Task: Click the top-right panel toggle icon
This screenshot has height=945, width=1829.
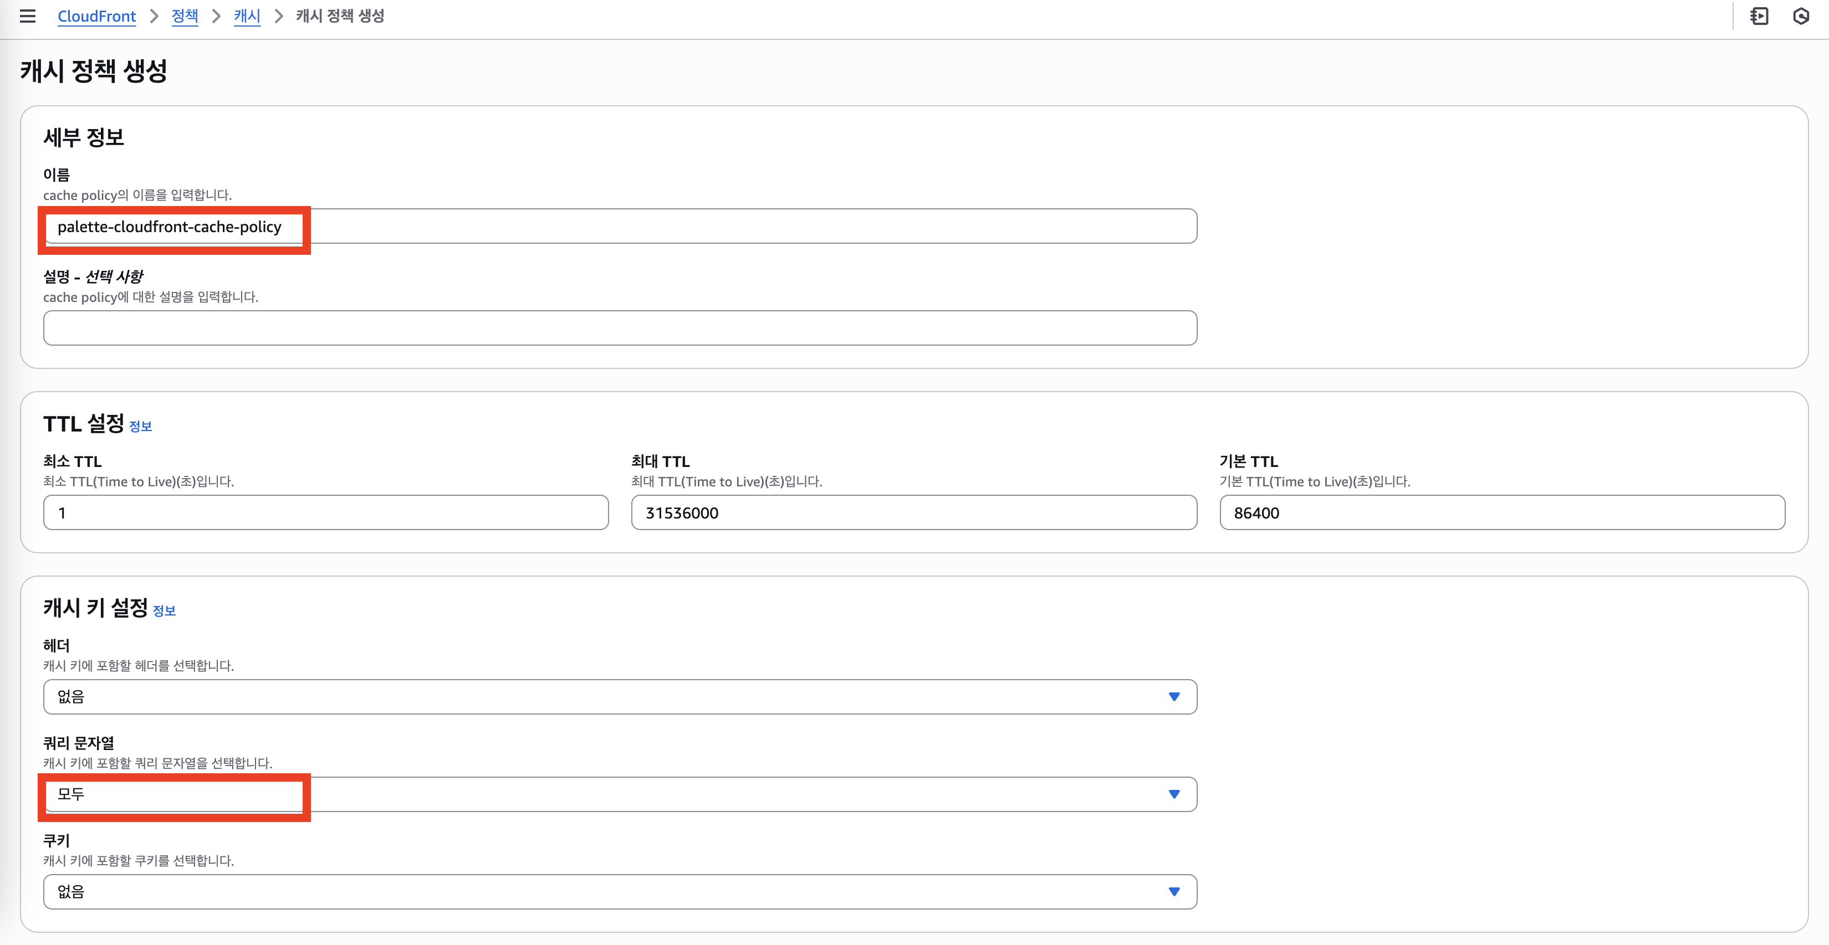Action: [x=1759, y=16]
